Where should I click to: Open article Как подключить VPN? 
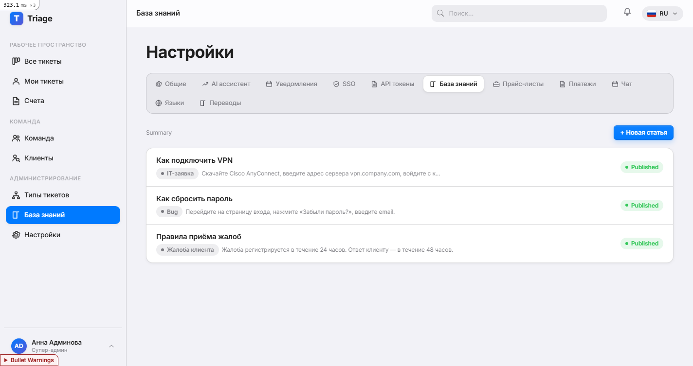pos(409,167)
